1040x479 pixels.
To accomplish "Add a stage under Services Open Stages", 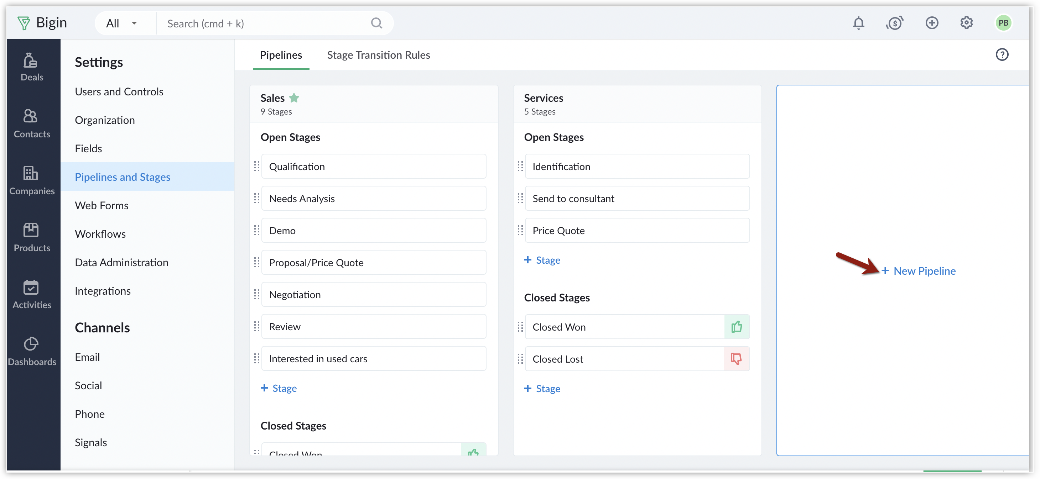I will 542,260.
